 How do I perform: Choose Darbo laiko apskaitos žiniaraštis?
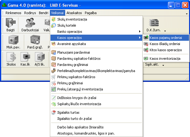(x=96, y=127)
